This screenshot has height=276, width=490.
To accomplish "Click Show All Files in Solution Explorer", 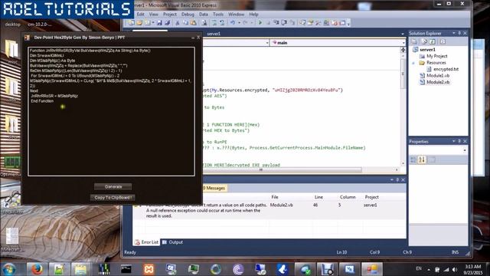I will (424, 41).
